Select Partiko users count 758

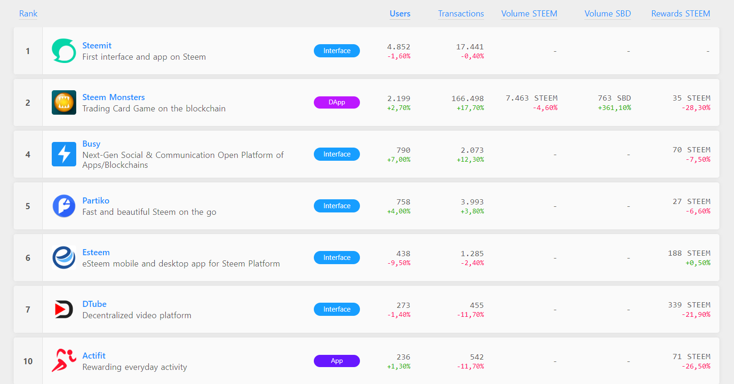coord(403,202)
